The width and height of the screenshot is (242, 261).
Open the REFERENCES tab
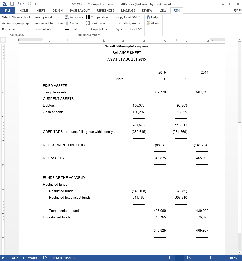(105, 10)
